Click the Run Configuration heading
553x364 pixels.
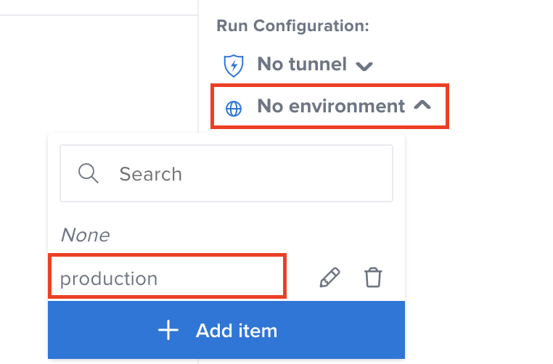292,26
